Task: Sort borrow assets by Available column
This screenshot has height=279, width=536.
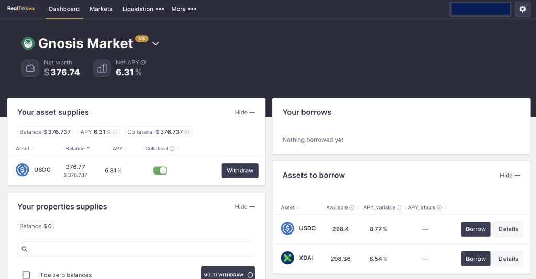Action: coord(342,208)
